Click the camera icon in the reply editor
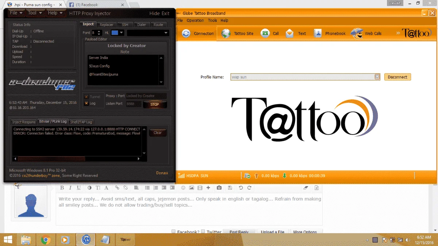 pos(219,188)
